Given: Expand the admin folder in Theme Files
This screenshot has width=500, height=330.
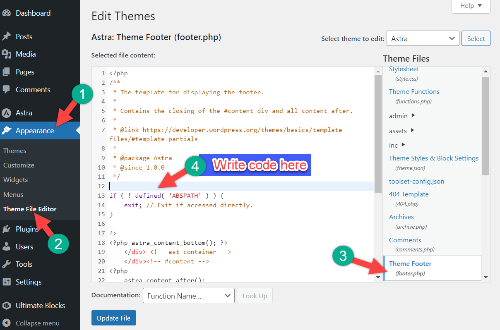Looking at the screenshot, I should pyautogui.click(x=399, y=116).
